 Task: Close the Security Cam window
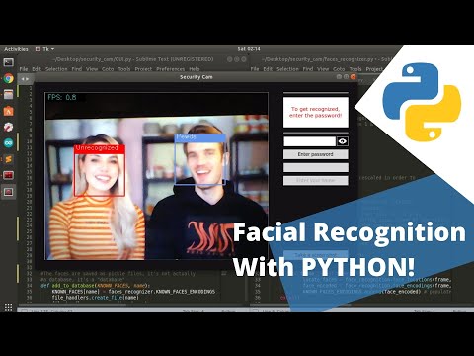click(354, 77)
